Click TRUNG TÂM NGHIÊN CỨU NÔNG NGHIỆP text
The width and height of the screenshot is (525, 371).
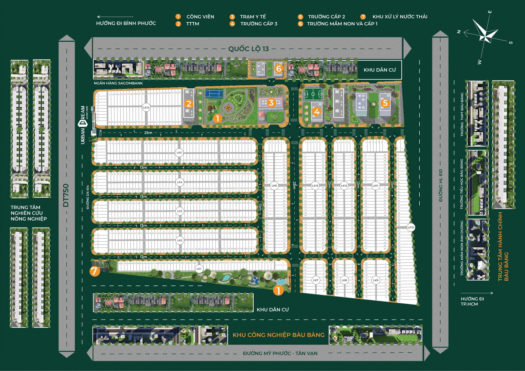tap(29, 213)
